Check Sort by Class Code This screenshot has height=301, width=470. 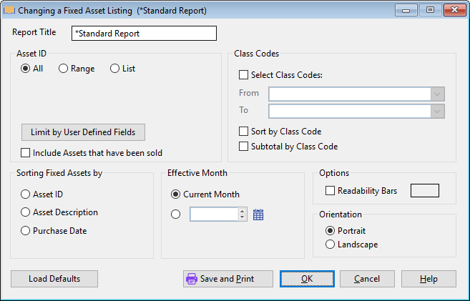(244, 132)
